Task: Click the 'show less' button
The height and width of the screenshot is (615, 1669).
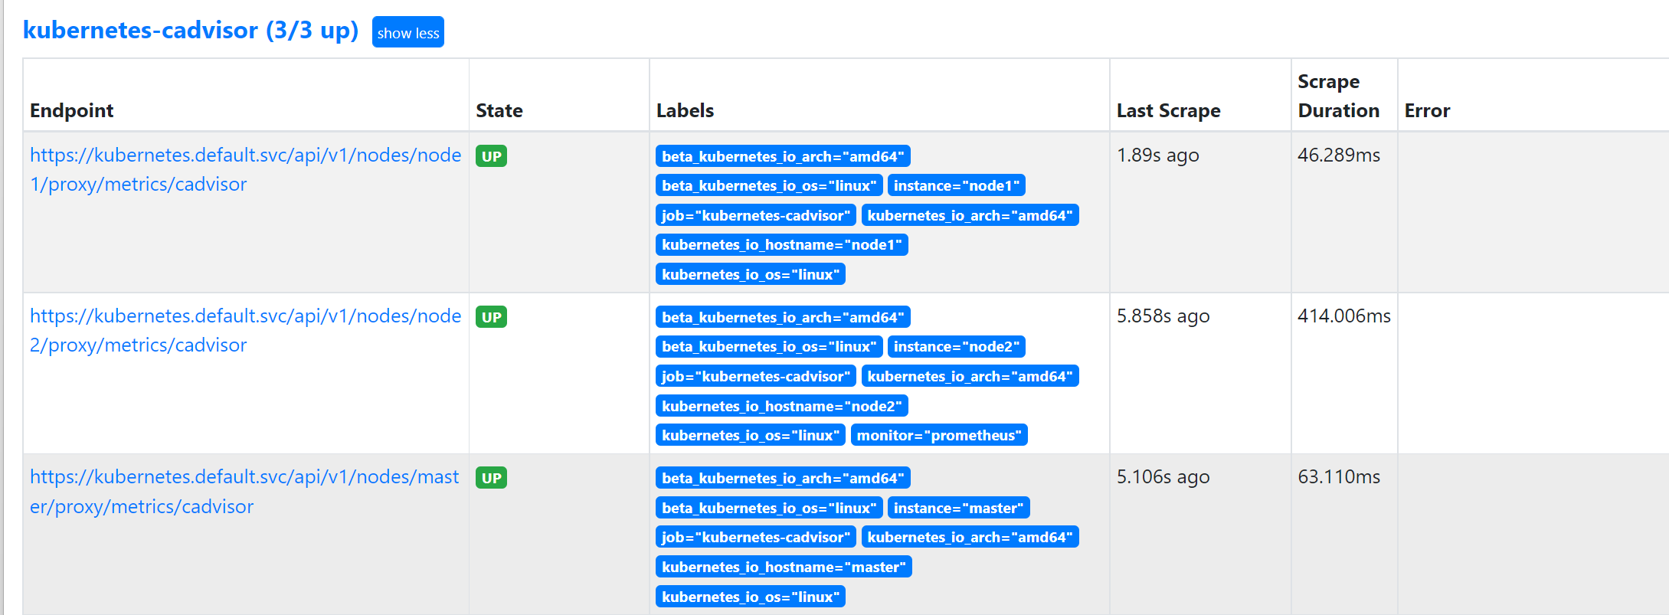Action: [x=407, y=32]
